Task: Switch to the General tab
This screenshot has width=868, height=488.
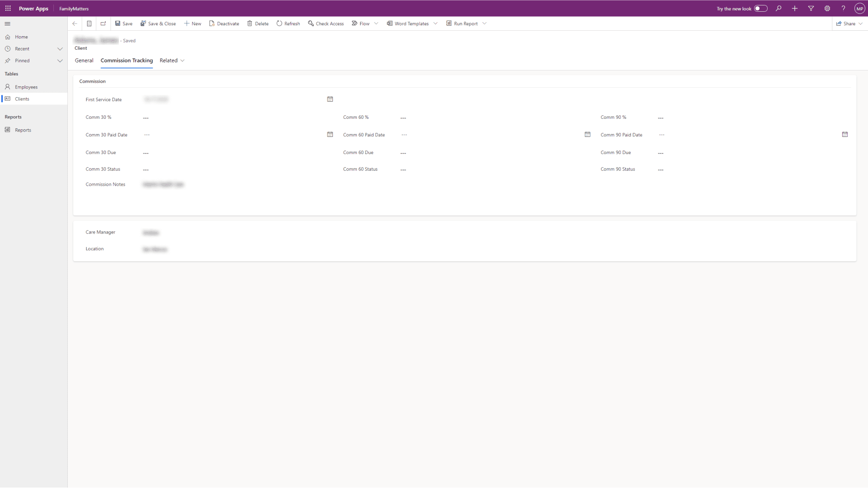Action: [84, 61]
